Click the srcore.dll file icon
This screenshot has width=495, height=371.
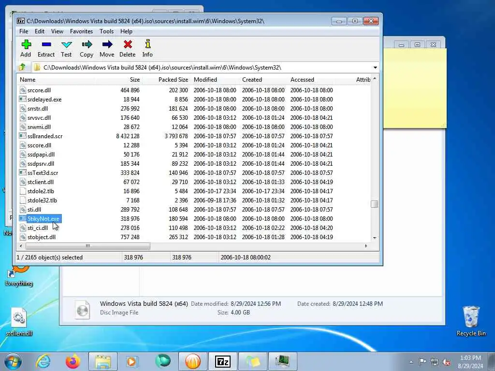click(x=23, y=90)
